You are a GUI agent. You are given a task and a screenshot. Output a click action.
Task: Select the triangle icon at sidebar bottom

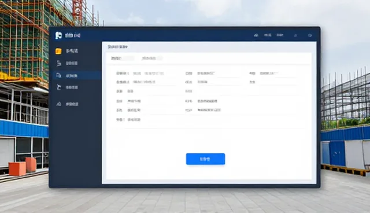click(59, 104)
